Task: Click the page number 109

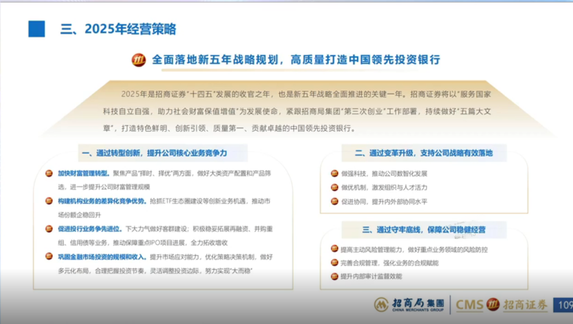Action: coord(565,305)
